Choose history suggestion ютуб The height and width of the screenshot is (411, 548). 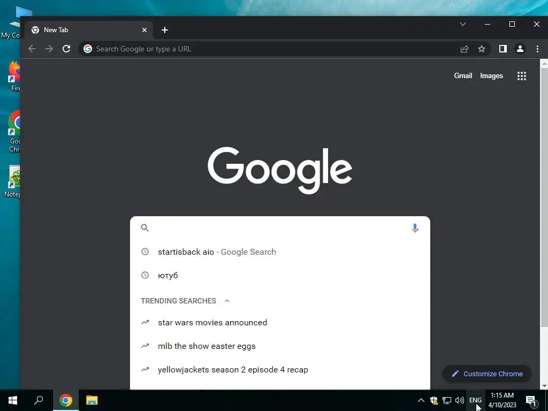(x=280, y=276)
